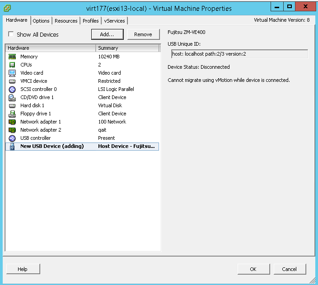The width and height of the screenshot is (318, 285).
Task: Cancel the Virtual Machine Properties dialog
Action: point(290,269)
